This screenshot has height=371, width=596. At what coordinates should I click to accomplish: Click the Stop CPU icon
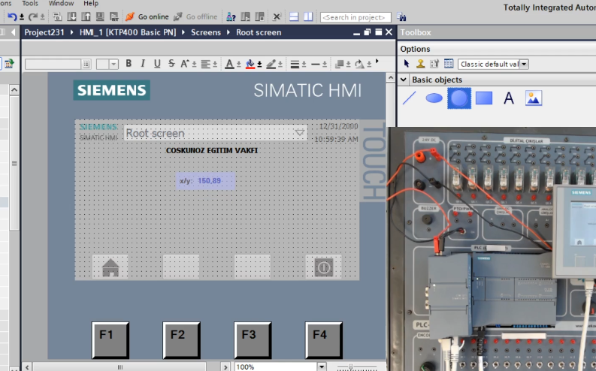click(259, 17)
